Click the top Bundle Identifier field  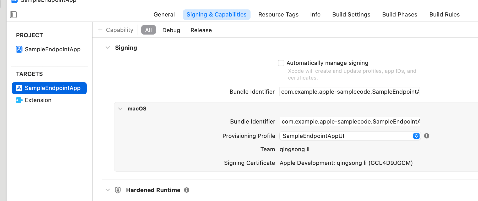[x=349, y=92]
